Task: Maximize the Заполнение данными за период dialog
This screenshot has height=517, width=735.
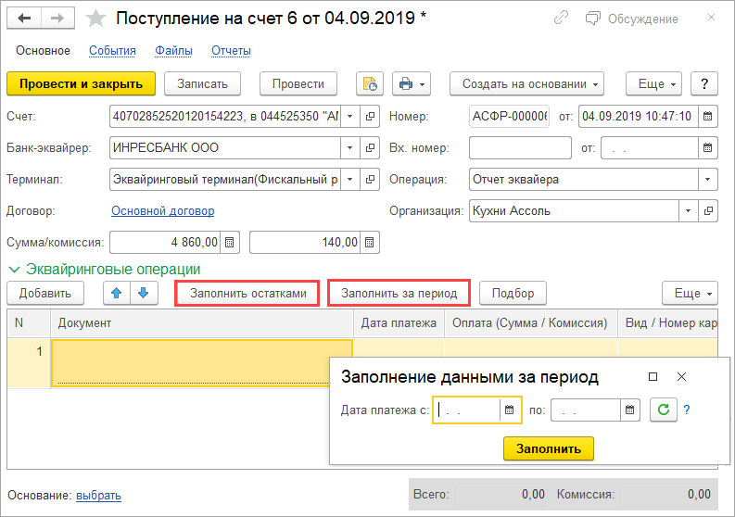Action: click(x=653, y=376)
